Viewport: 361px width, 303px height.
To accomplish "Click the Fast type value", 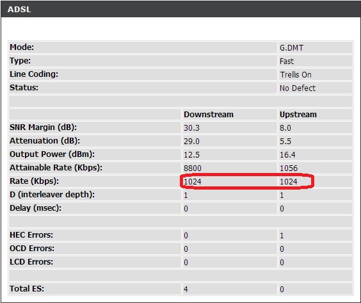I will [x=287, y=61].
